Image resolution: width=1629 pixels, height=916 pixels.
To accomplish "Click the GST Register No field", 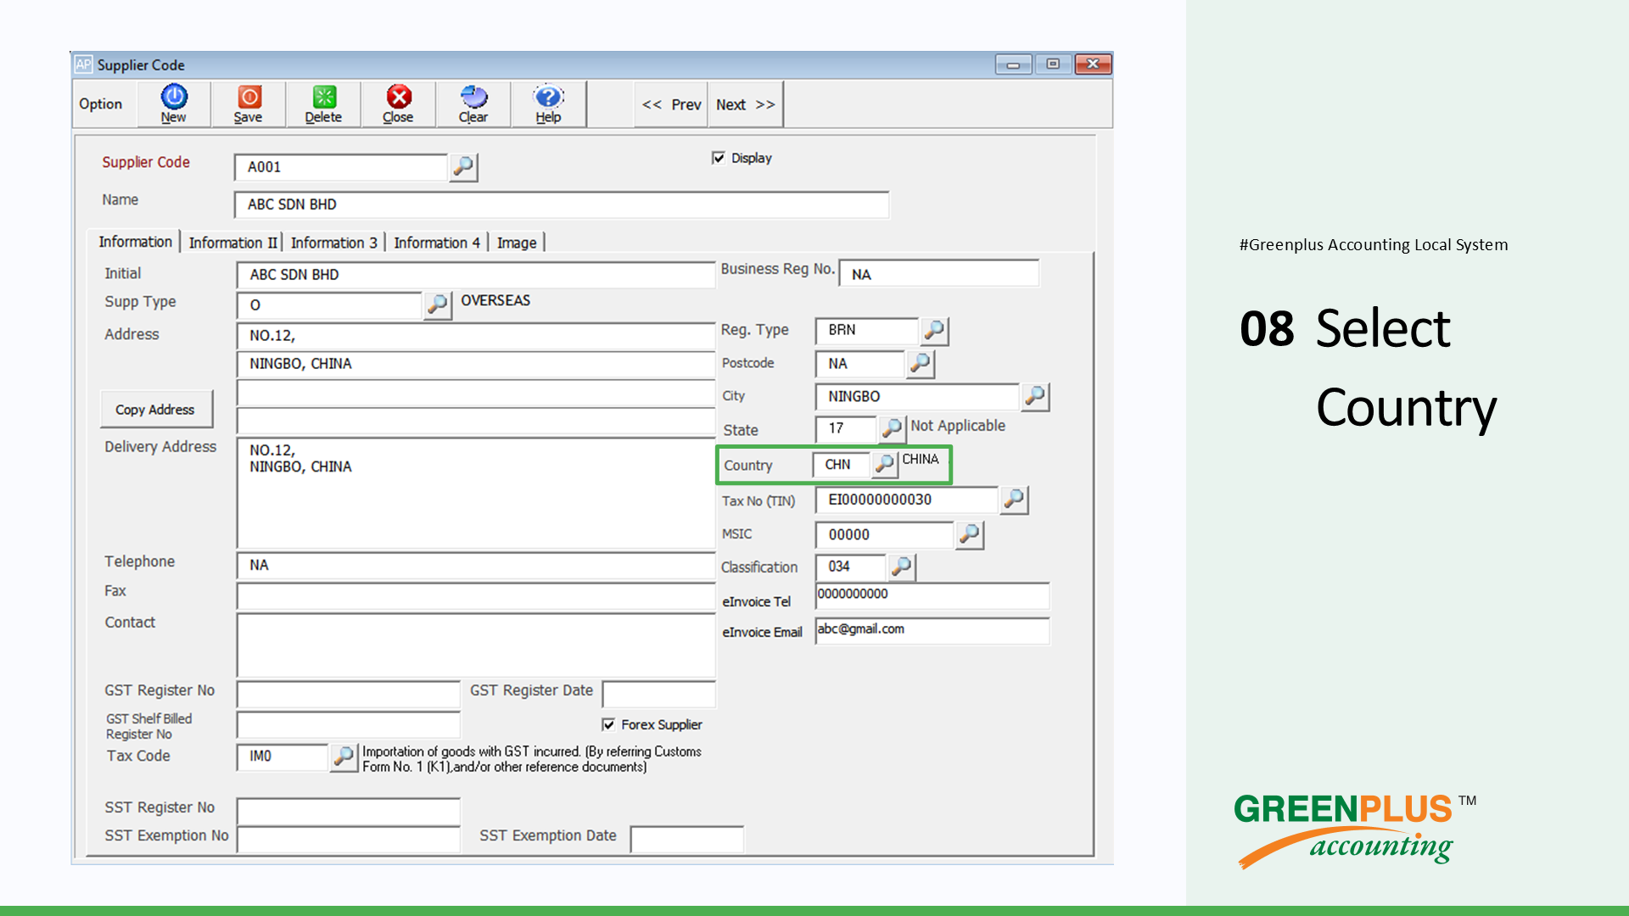I will [x=349, y=694].
